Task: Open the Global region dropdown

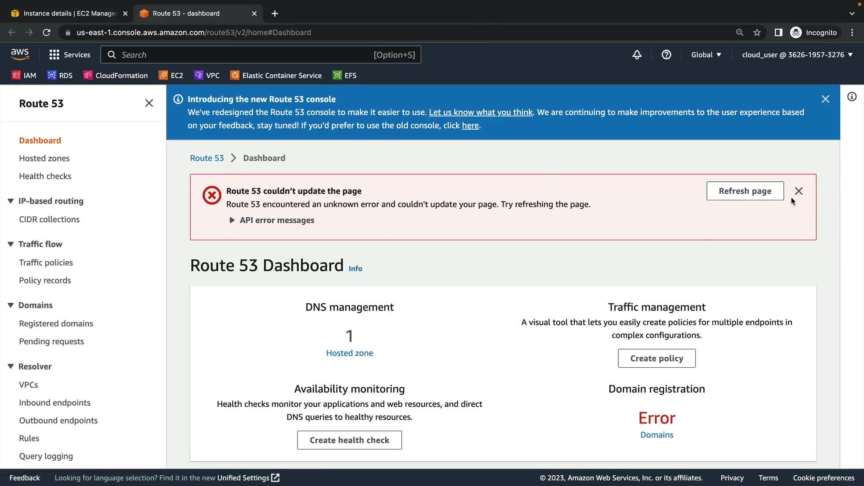Action: 706,54
